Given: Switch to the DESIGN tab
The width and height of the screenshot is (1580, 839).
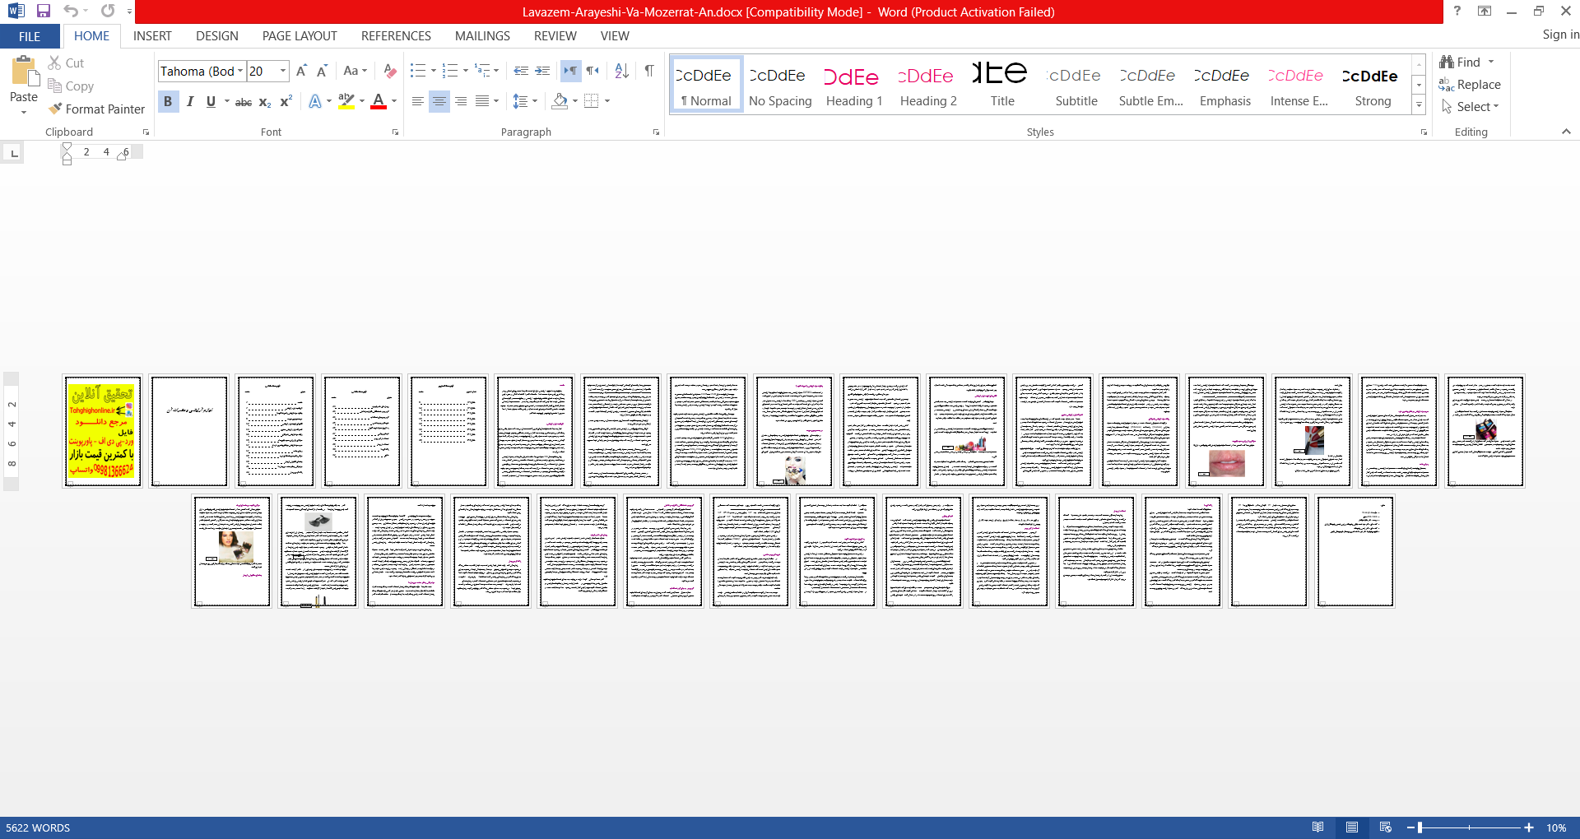Looking at the screenshot, I should [x=217, y=36].
